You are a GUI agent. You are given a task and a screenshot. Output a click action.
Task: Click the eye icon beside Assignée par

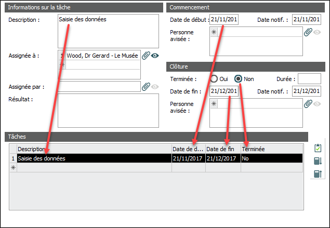155,86
